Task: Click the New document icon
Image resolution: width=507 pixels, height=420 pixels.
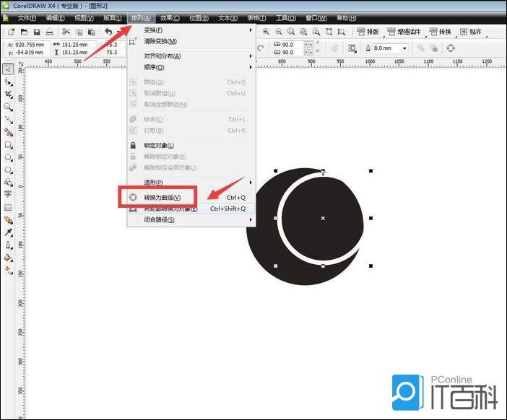Action: pyautogui.click(x=12, y=32)
